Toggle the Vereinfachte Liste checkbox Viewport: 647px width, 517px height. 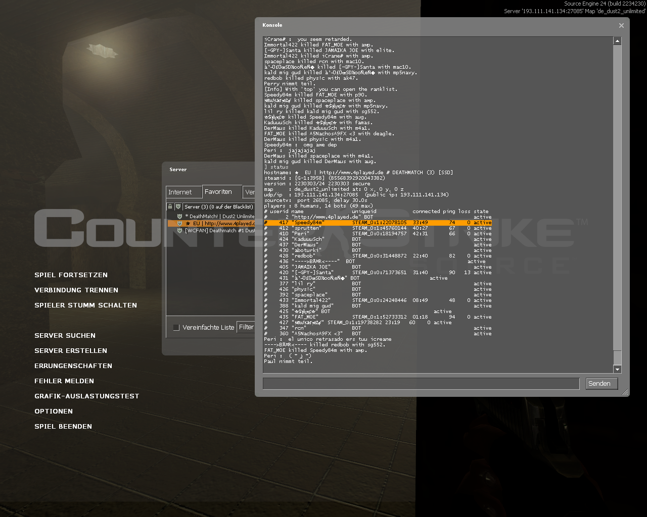pyautogui.click(x=176, y=327)
